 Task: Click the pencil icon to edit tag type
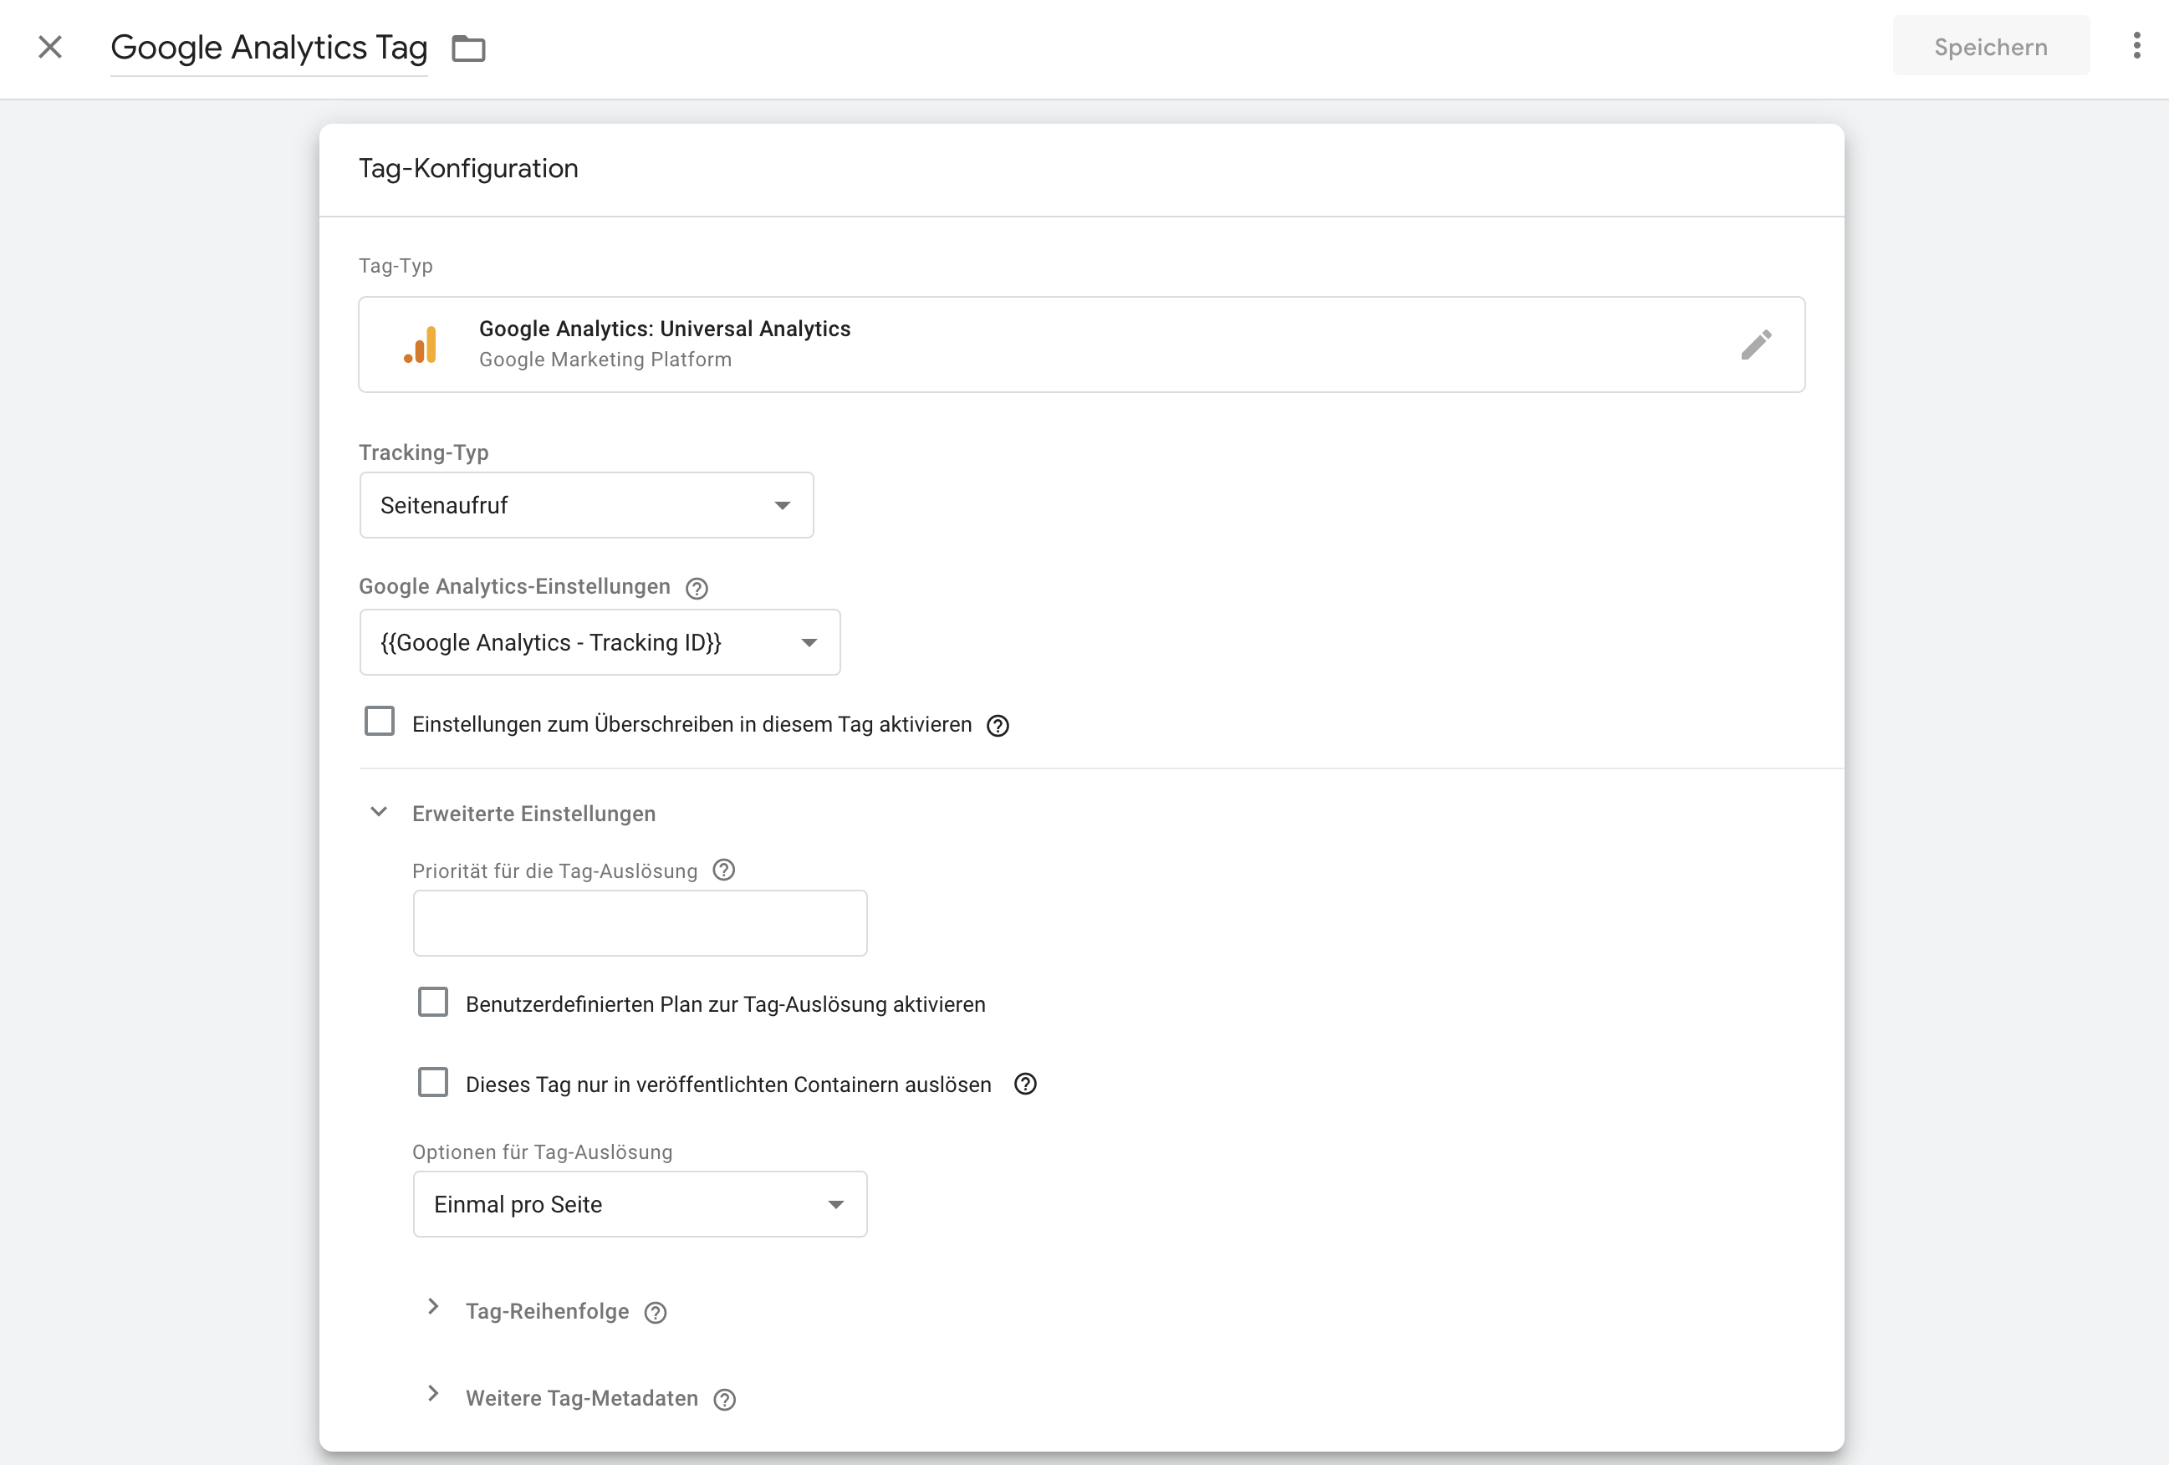tap(1756, 345)
